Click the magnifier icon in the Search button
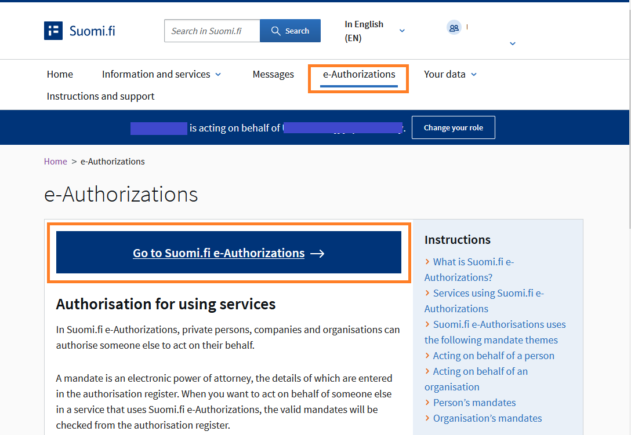The height and width of the screenshot is (435, 631). click(x=275, y=31)
